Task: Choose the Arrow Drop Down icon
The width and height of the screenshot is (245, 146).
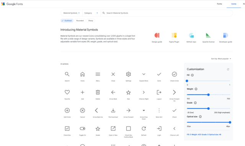Action: click(144, 110)
